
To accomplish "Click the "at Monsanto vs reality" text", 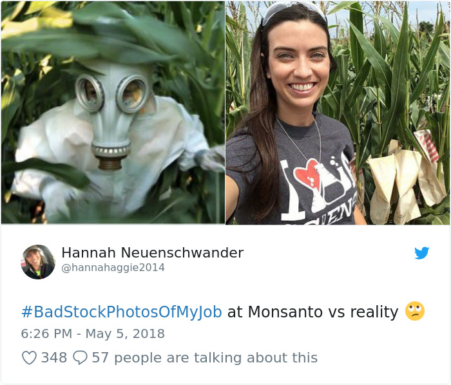I will (x=312, y=312).
